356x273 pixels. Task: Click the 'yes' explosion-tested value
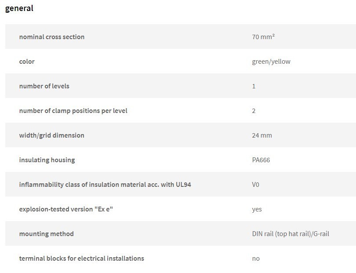click(257, 209)
